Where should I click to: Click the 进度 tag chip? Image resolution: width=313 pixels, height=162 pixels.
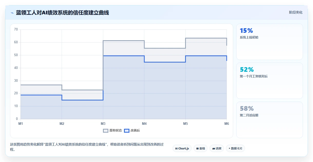click(217, 148)
